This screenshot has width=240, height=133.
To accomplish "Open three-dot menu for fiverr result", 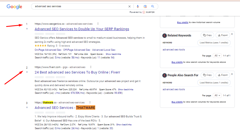I will point(91,67).
